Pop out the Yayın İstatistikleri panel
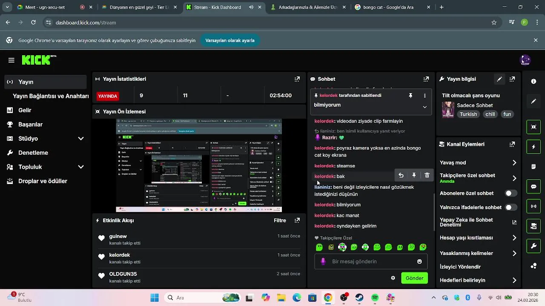545x306 pixels. tap(297, 79)
